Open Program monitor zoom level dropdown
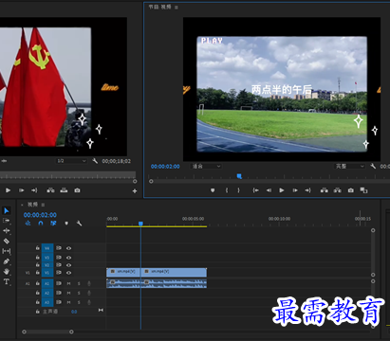390x341 pixels. [206, 166]
